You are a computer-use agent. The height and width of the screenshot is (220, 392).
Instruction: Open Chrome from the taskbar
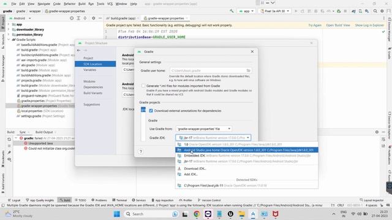(197, 214)
